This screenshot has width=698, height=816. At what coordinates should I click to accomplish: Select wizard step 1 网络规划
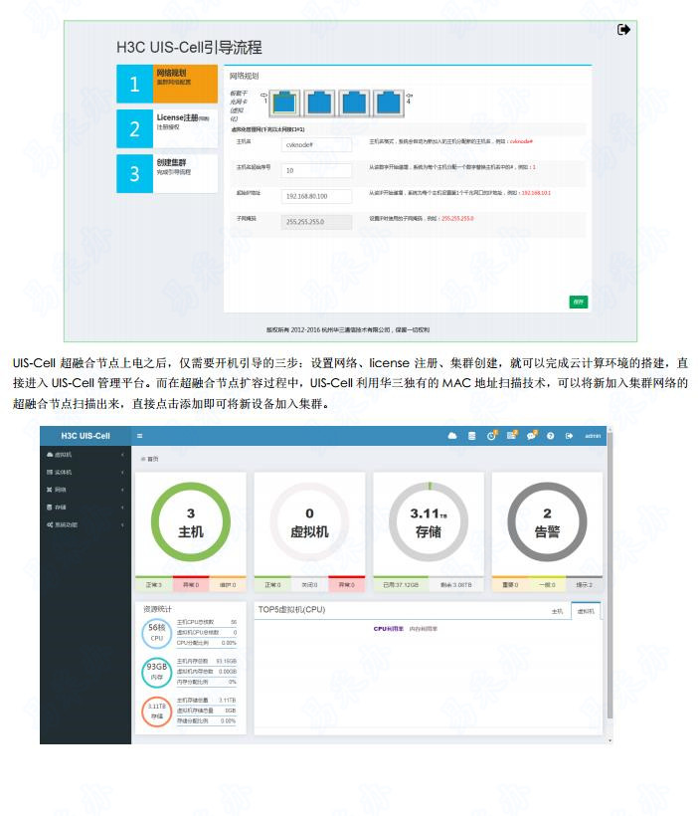(167, 84)
